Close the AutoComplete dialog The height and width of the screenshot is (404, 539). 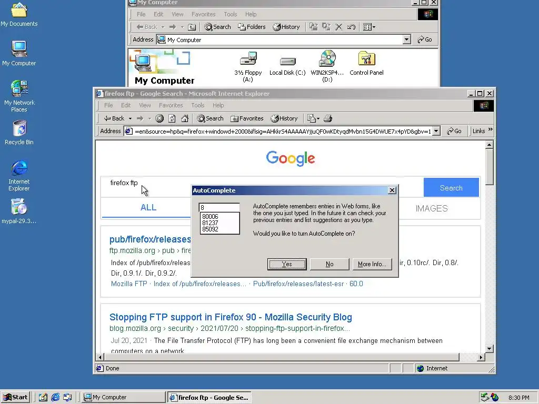(392, 190)
